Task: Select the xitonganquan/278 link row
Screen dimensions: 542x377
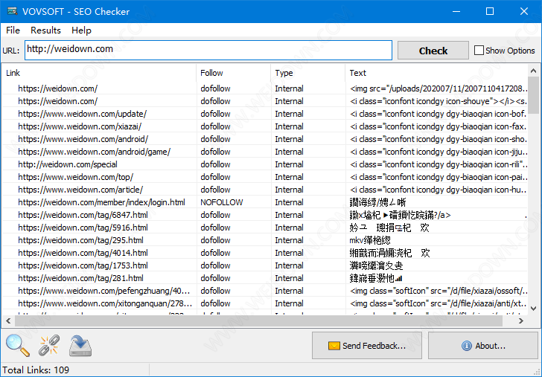Action: (265, 303)
